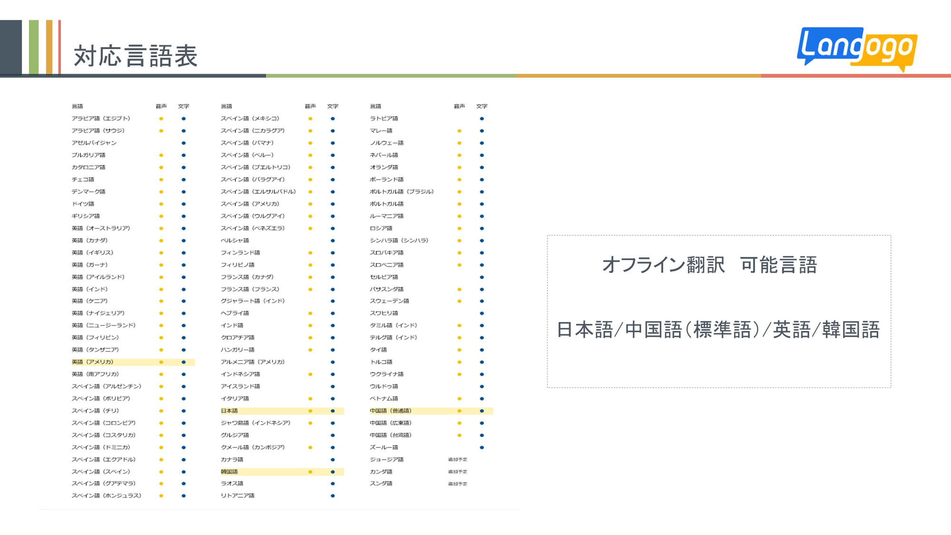Click the アラビア語 (サウジ) label

[x=98, y=131]
